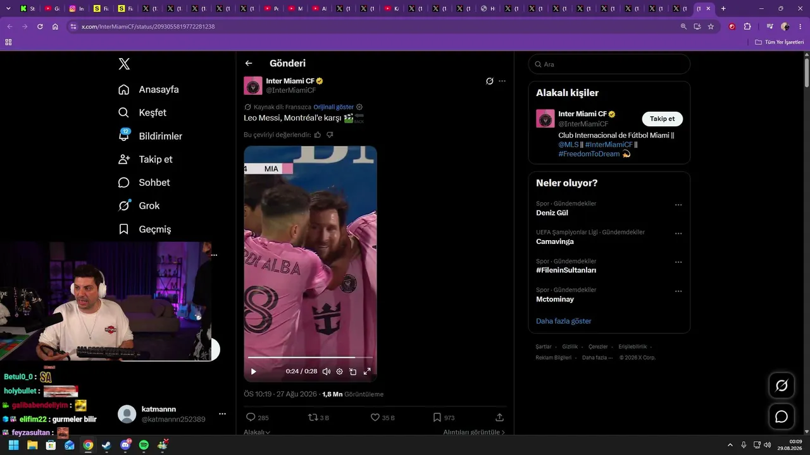
Task: Open the Chrome profile avatar
Action: coord(785,27)
